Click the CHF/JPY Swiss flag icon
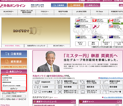This screenshot has height=106, width=123. pos(94,20)
